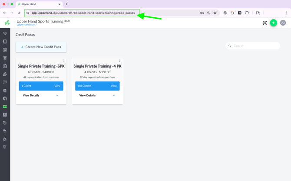Open the calendar-with-dollar icon in sidebar

tap(5, 66)
